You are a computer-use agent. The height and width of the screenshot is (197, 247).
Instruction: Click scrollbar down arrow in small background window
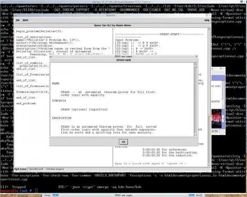(224, 107)
